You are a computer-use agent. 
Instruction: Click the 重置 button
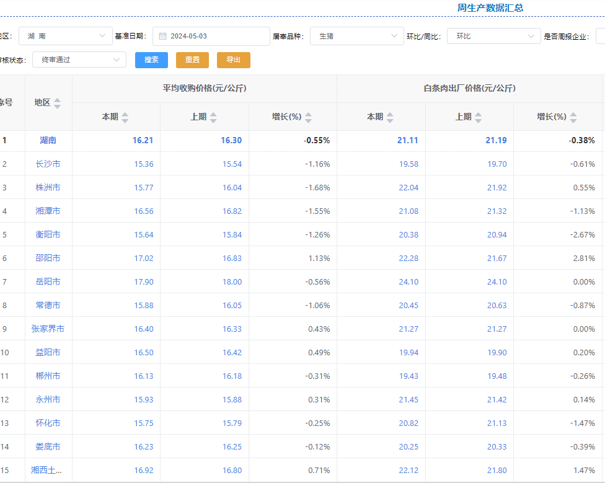pos(192,60)
